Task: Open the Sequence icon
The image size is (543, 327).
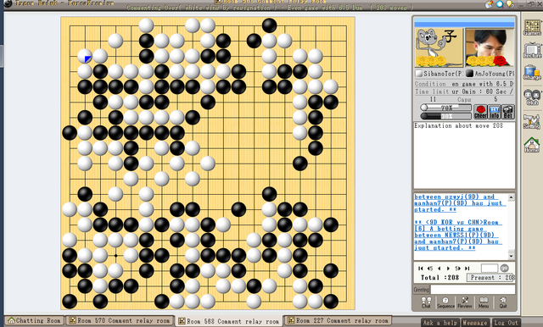Action: tap(445, 302)
